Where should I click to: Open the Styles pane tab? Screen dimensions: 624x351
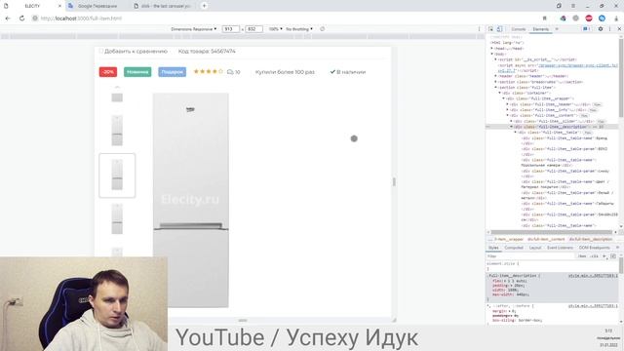click(x=493, y=248)
